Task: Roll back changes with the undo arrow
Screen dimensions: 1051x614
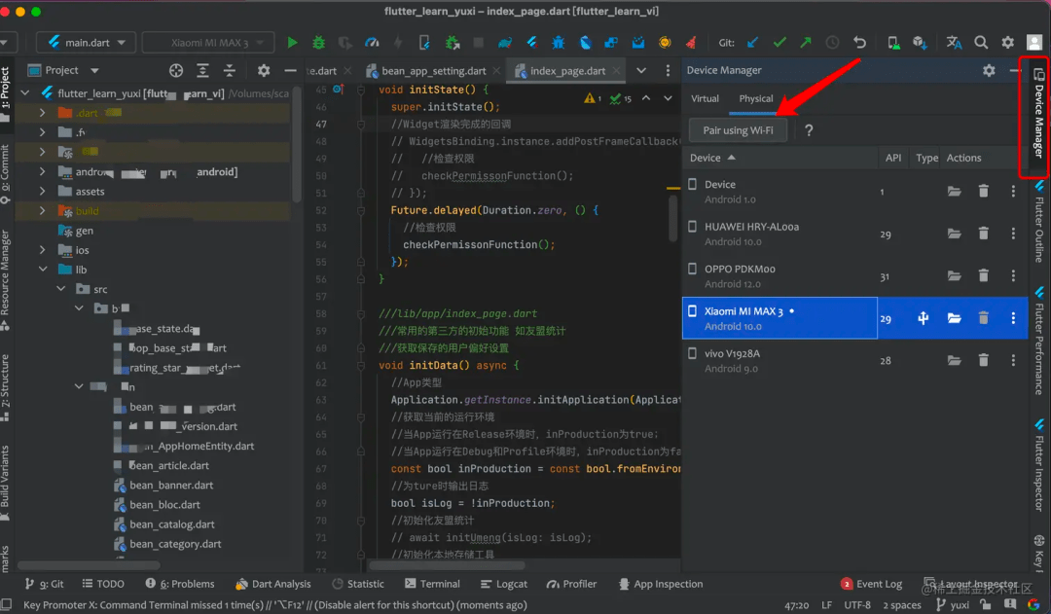Action: [859, 42]
